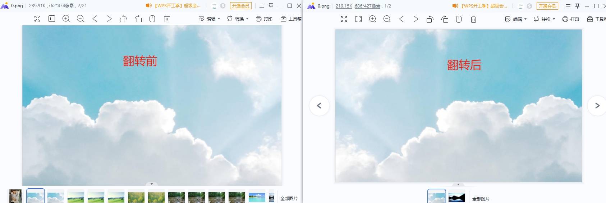This screenshot has height=203, width=606.
Task: Rotate left window image counterclockwise
Action: [123, 19]
